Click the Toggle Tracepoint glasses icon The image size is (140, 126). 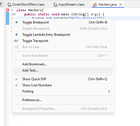click(16, 41)
